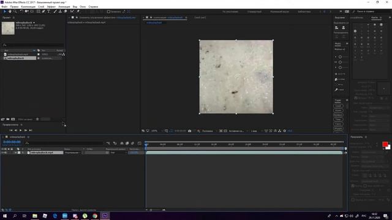Create a new composition from Project panel
Viewport: 392px width, 220px height.
[x=13, y=119]
